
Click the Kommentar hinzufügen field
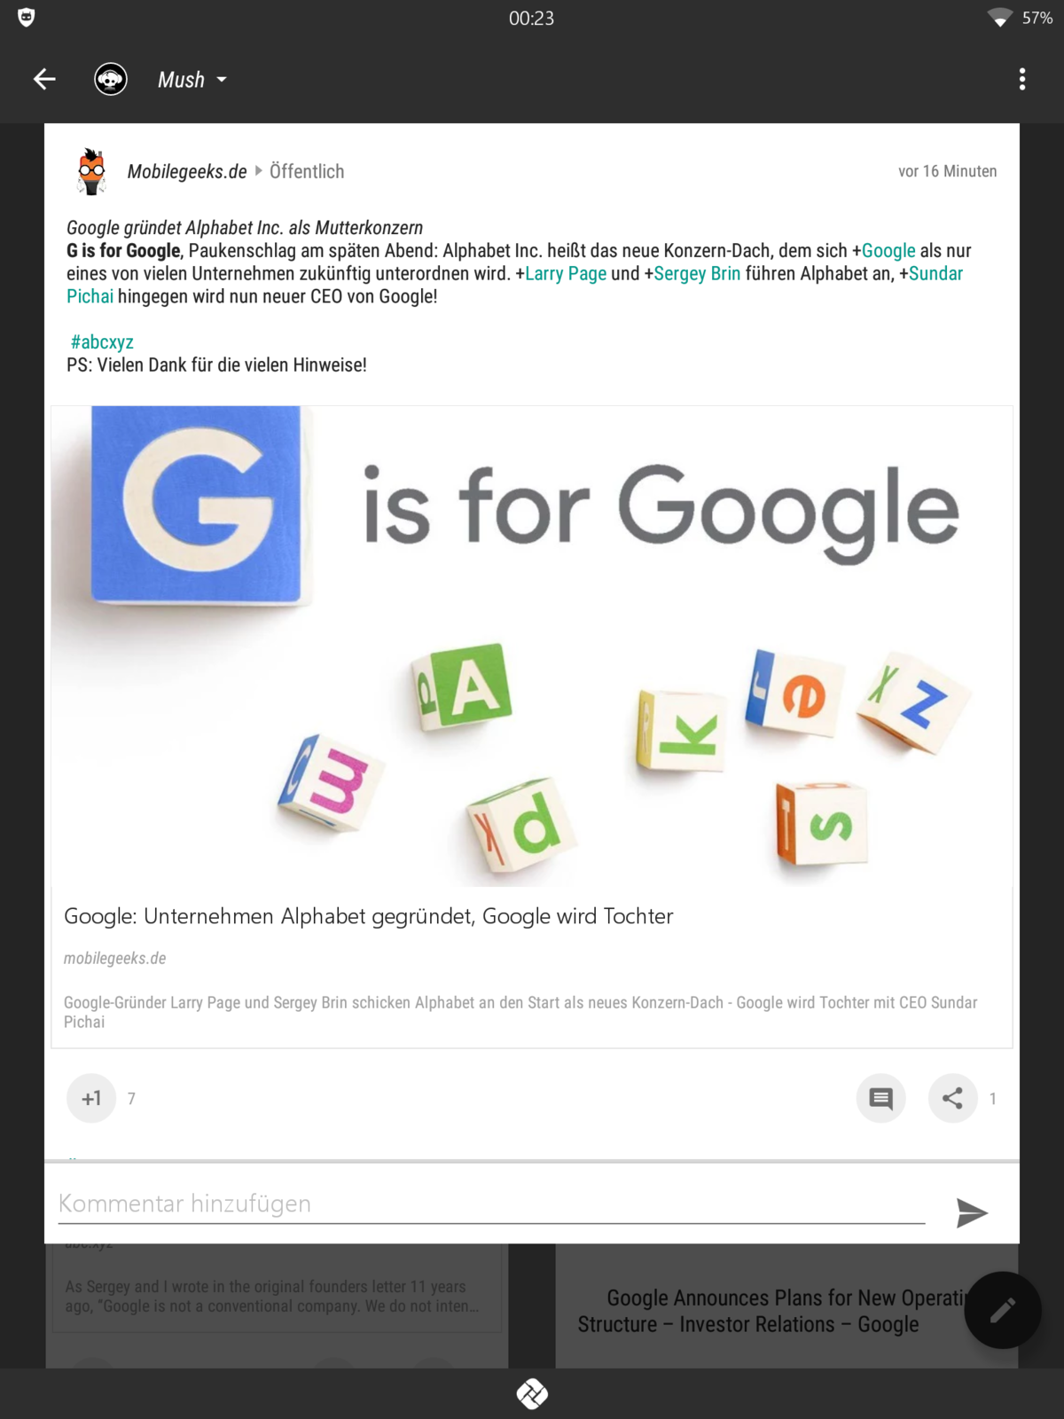[491, 1204]
